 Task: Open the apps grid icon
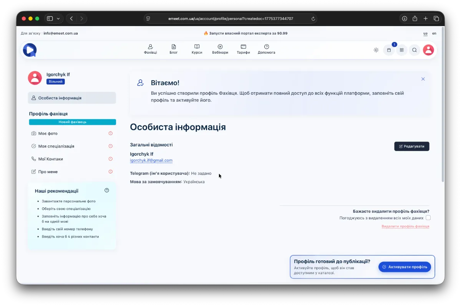coord(402,50)
